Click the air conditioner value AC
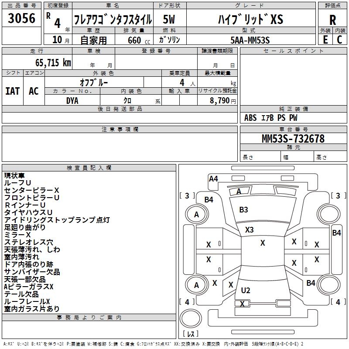 tap(34, 91)
